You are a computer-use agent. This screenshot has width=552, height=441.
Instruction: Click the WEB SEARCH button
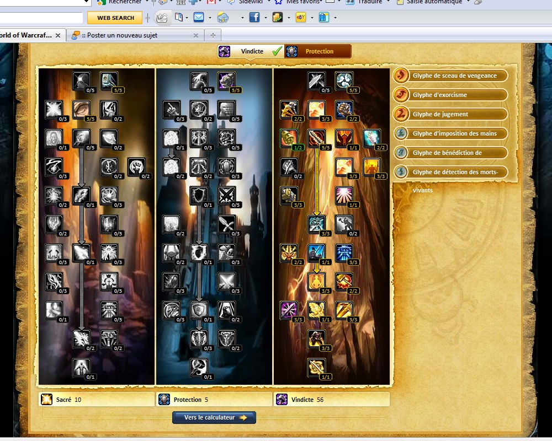tap(115, 18)
